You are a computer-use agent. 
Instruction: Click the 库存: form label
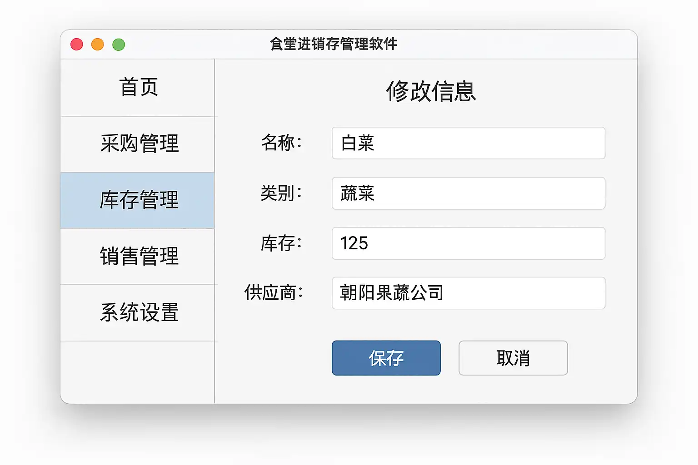(x=281, y=243)
